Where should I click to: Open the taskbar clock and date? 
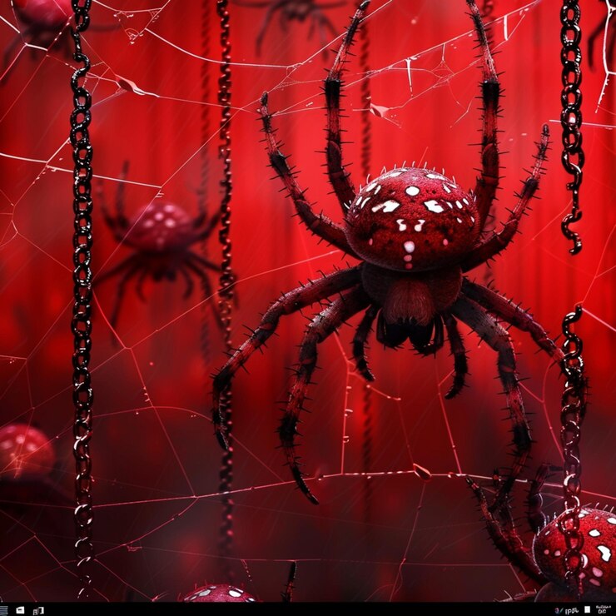604,609
